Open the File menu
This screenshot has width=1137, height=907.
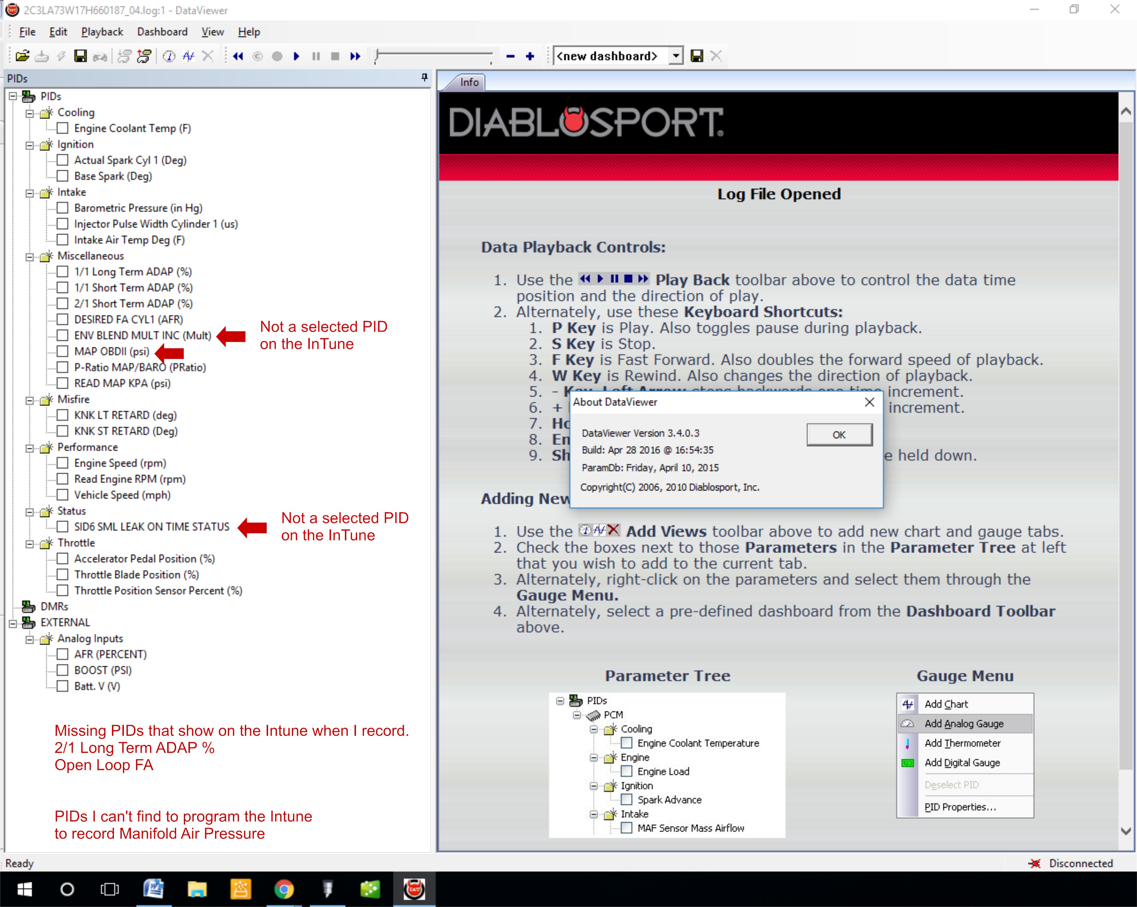coord(27,32)
